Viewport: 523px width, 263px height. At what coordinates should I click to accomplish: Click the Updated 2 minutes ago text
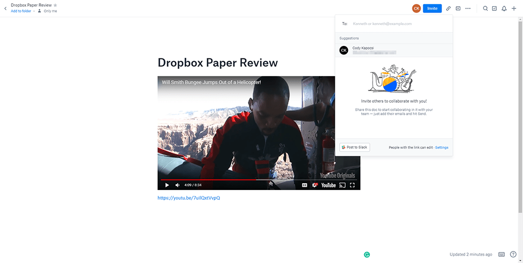point(471,254)
